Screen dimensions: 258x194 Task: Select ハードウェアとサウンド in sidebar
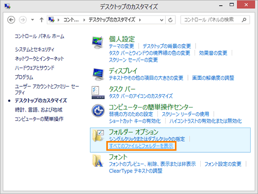click(x=35, y=68)
